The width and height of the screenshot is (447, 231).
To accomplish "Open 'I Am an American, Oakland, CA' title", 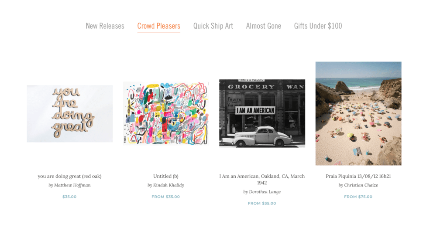I will 262,180.
